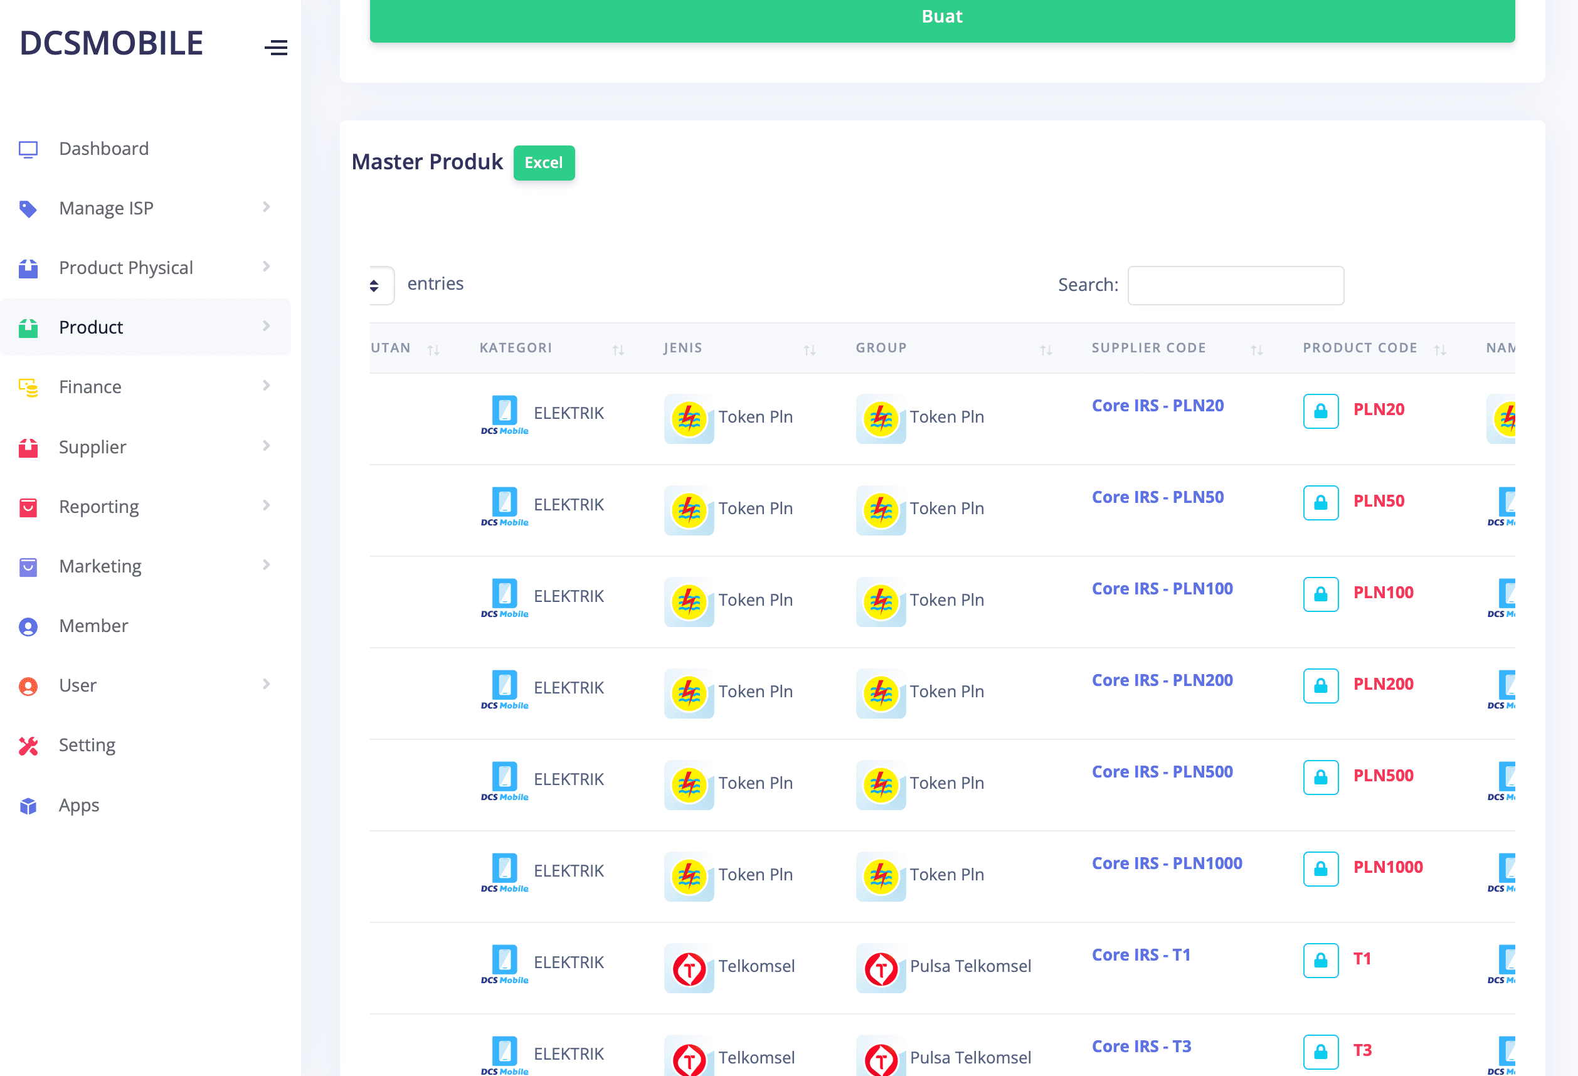
Task: Click the lock icon beside T1 code
Action: pos(1320,960)
